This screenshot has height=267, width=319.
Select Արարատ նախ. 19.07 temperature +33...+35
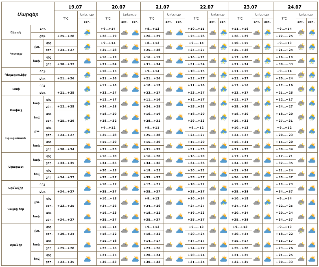pyautogui.click(x=66, y=163)
